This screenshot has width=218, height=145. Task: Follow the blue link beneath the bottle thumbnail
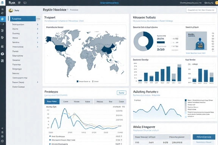point(196,53)
